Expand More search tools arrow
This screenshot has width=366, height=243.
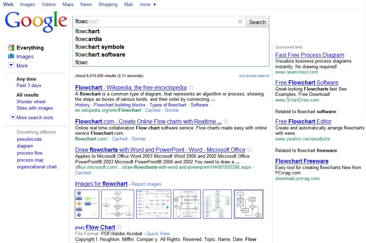[13, 117]
